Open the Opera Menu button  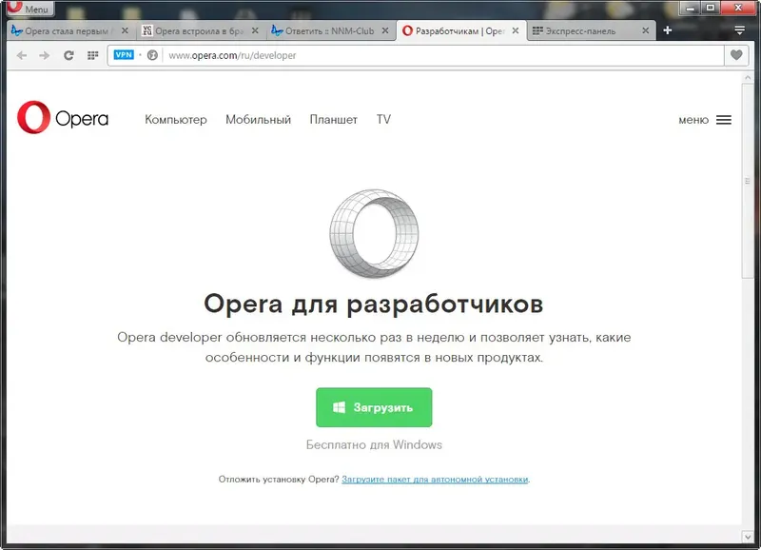click(x=29, y=8)
